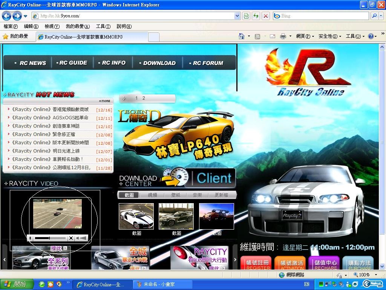Click the Home page icon
The height and width of the screenshot is (290, 386).
point(242,37)
